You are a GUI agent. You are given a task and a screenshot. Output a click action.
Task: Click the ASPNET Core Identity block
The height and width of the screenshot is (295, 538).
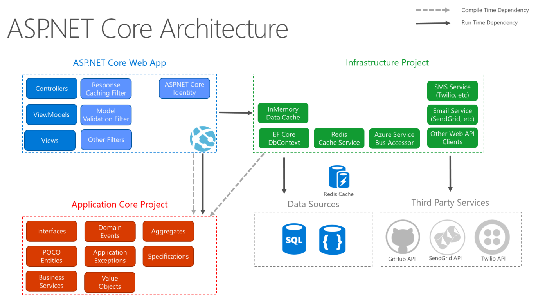coord(184,89)
